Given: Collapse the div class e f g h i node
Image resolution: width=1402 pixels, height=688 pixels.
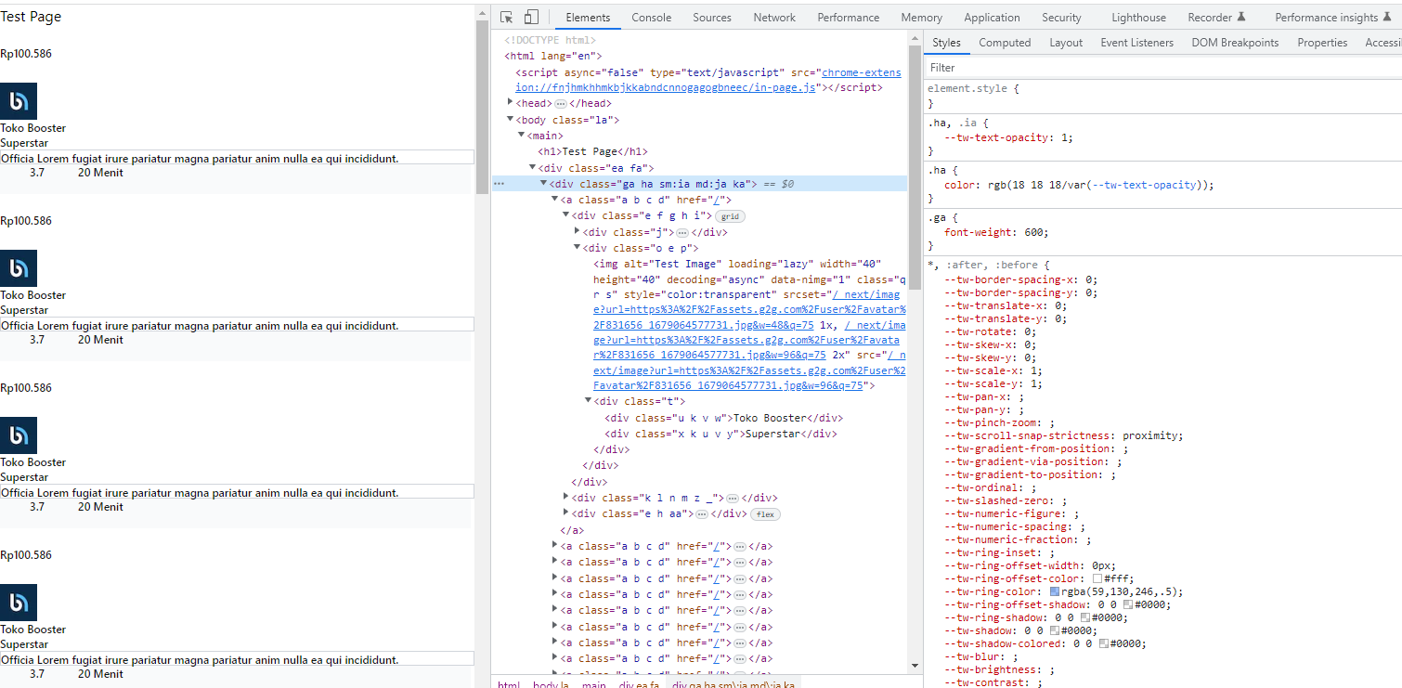Looking at the screenshot, I should [x=565, y=215].
